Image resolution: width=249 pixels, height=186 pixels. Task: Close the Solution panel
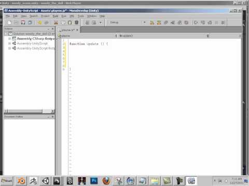(x=52, y=29)
